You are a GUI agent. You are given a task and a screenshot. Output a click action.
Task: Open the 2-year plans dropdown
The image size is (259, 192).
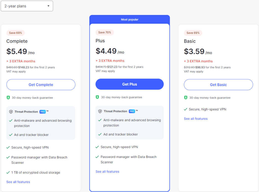pos(27,6)
